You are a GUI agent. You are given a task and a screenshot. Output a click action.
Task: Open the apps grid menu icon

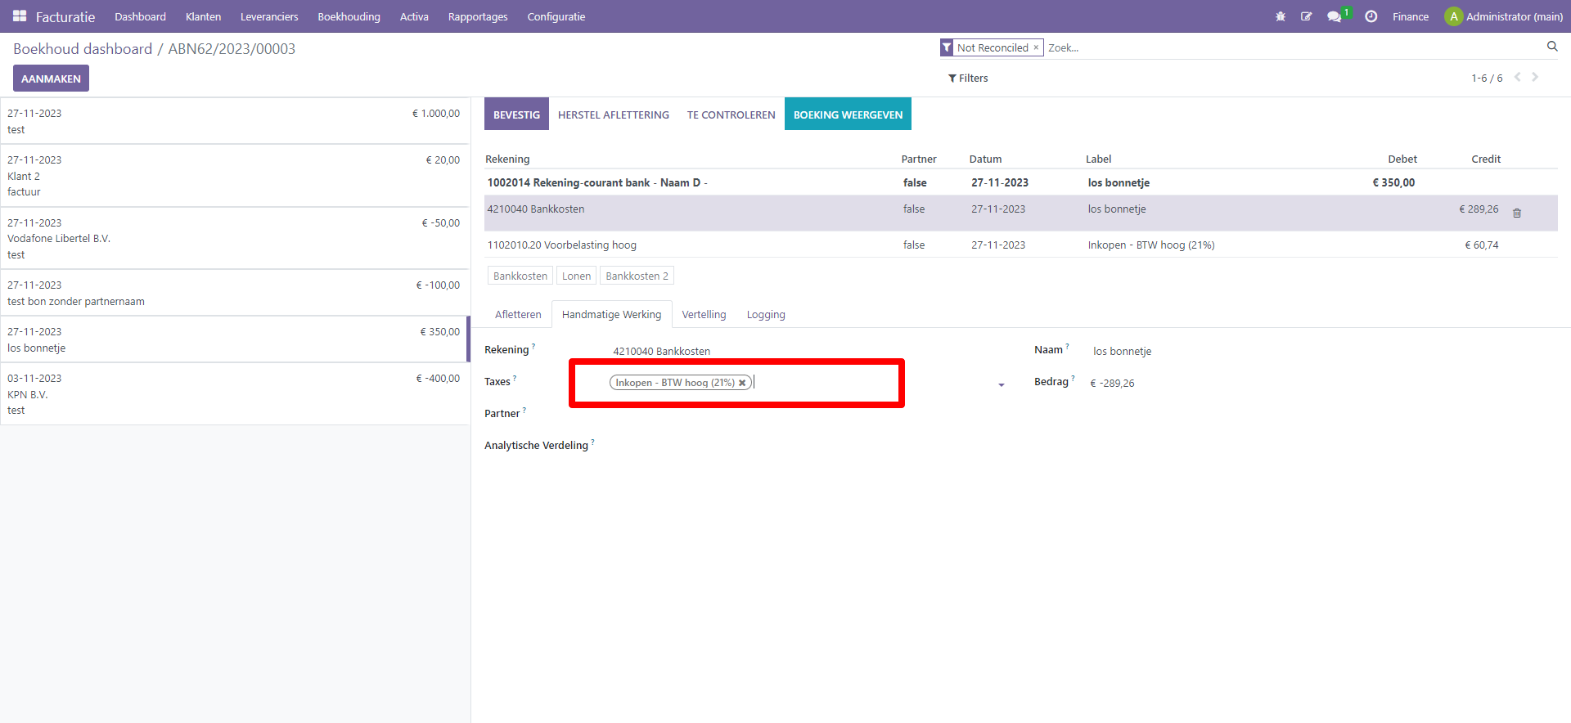[x=20, y=16]
